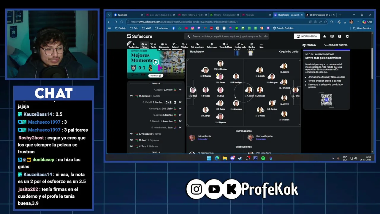
Task: Click the browser address bar URL
Action: click(x=184, y=22)
